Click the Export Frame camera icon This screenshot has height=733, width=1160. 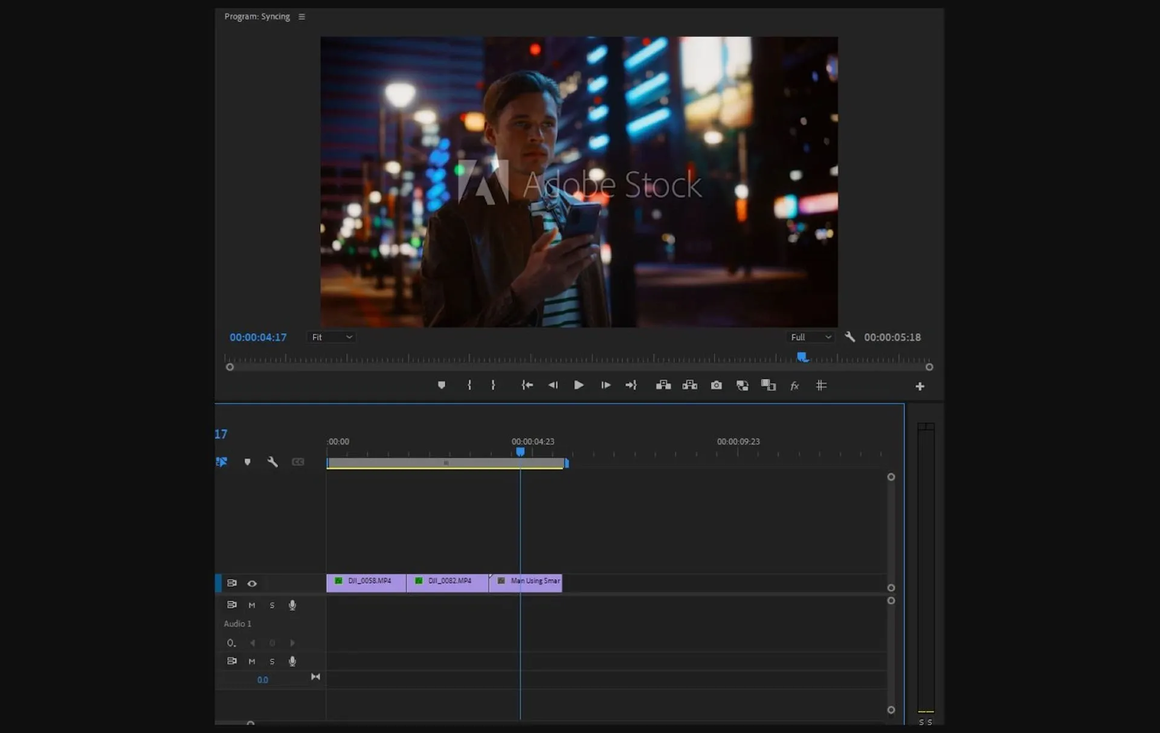coord(717,385)
